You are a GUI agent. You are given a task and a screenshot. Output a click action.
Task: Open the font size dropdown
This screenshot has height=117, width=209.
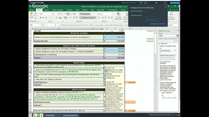pyautogui.click(x=57, y=14)
